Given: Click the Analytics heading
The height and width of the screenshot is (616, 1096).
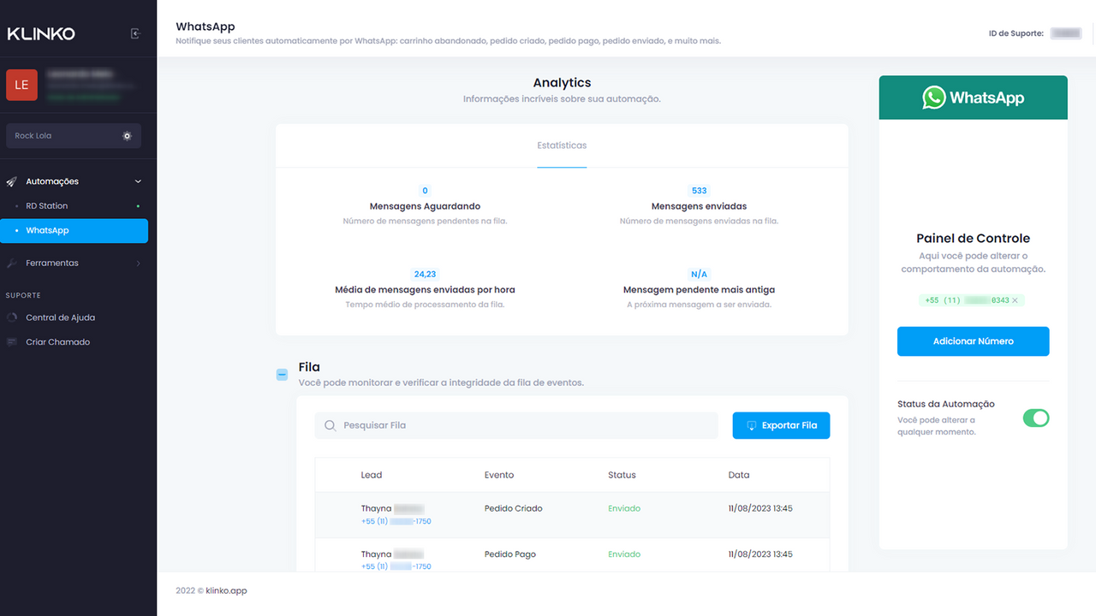Looking at the screenshot, I should point(562,83).
